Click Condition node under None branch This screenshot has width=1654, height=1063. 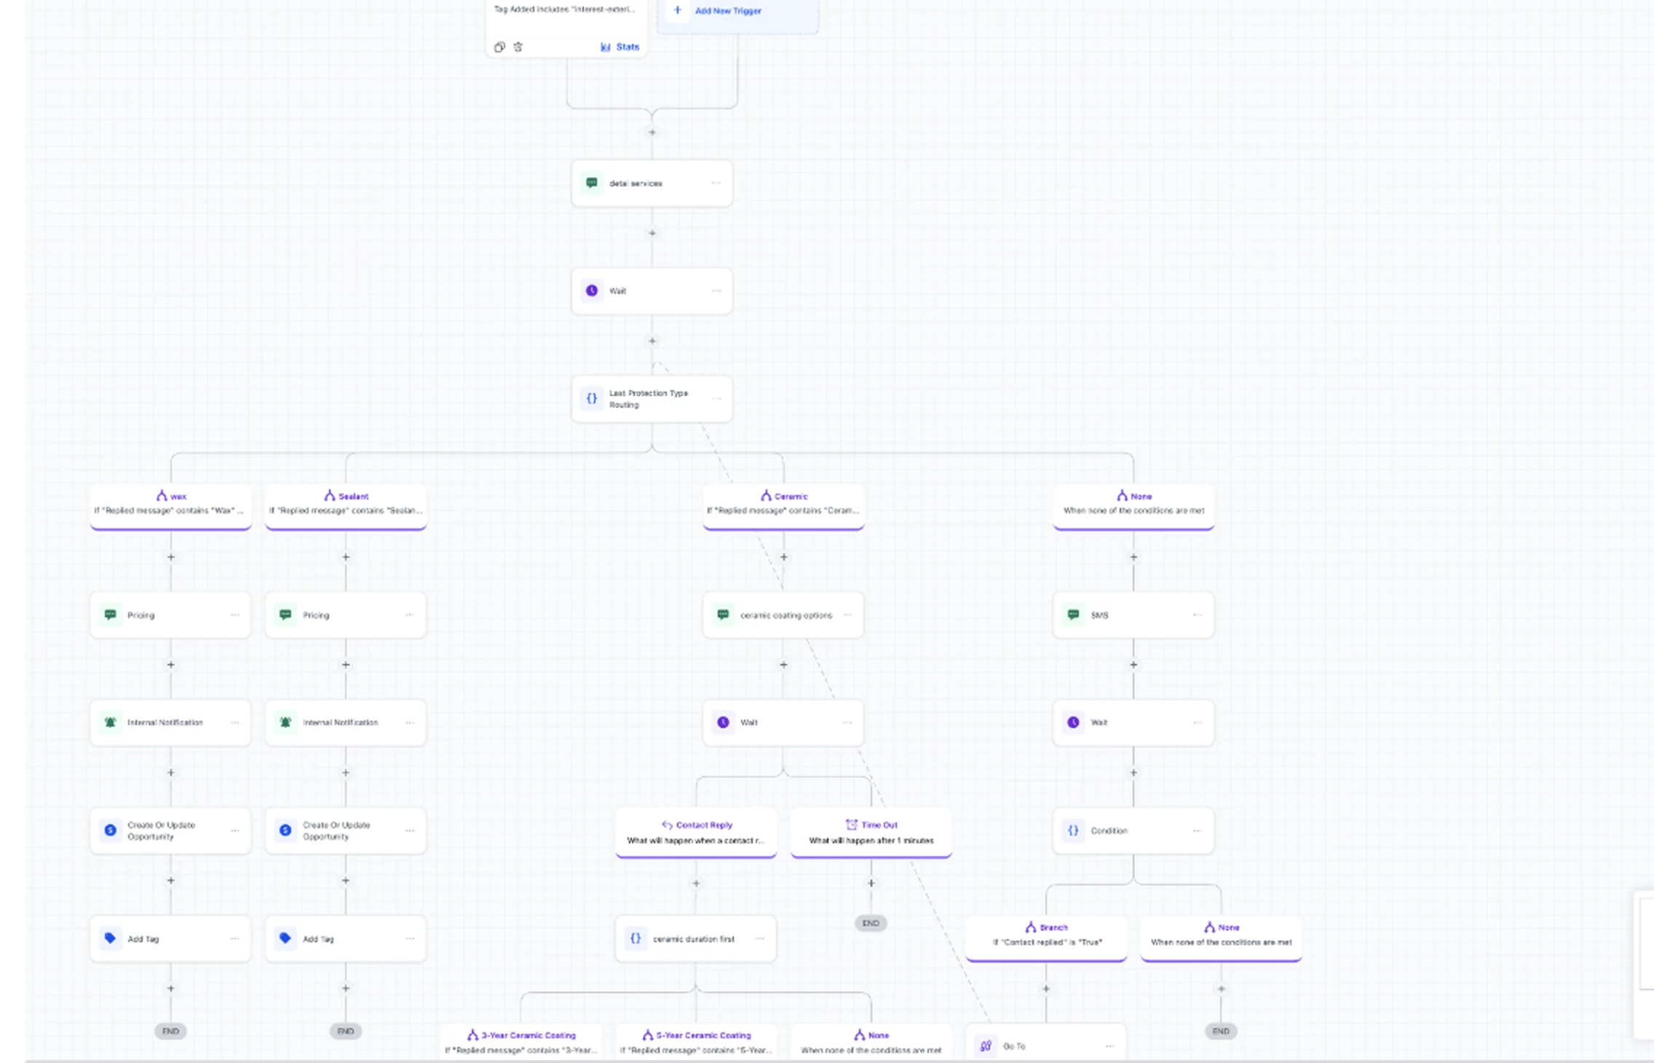tap(1133, 831)
